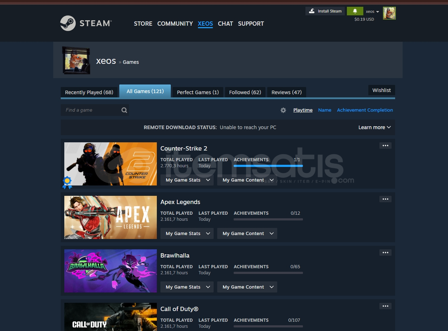
Task: Switch to Recently Played (68) tab
Action: [89, 92]
